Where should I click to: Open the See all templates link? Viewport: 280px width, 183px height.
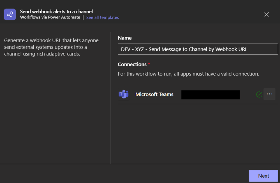pos(103,17)
